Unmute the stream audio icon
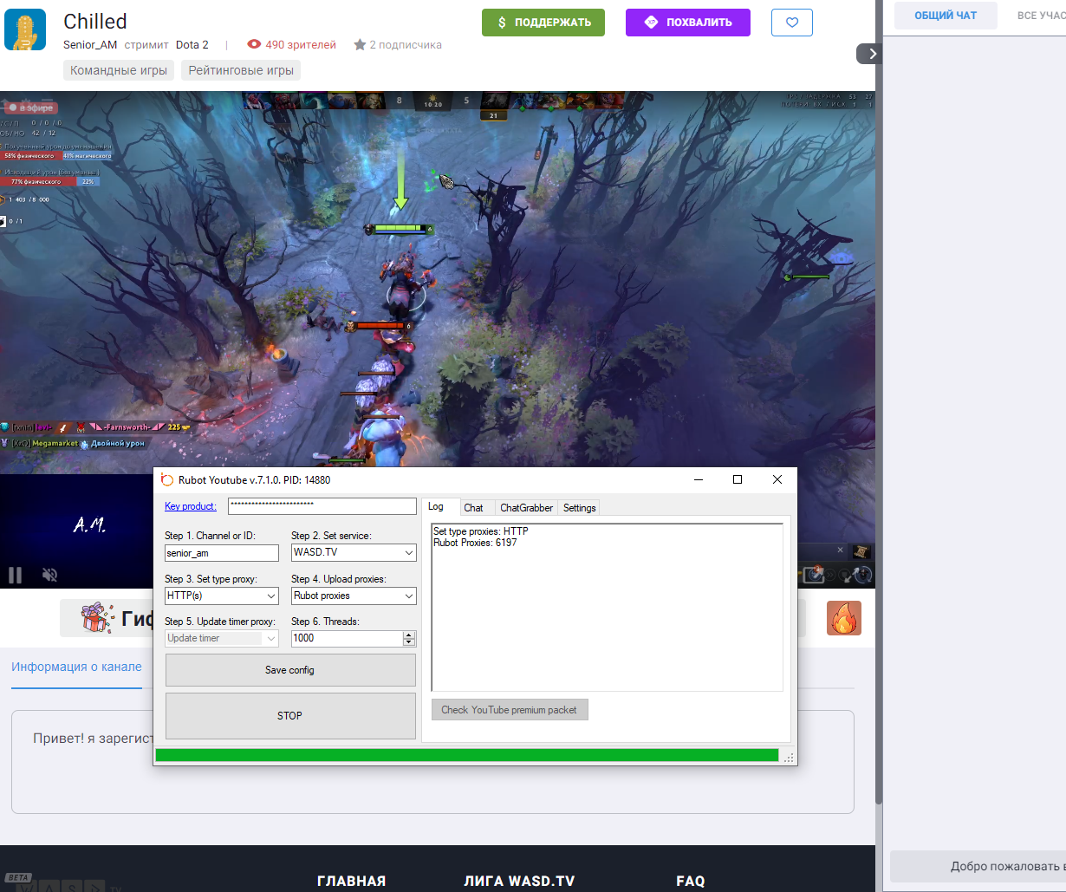The width and height of the screenshot is (1066, 892). tap(50, 575)
